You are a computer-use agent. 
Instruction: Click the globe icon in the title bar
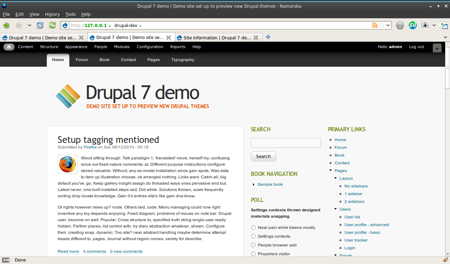[x=4, y=6]
